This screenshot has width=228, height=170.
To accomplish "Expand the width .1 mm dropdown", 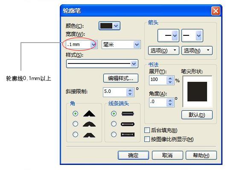I will pos(94,45).
